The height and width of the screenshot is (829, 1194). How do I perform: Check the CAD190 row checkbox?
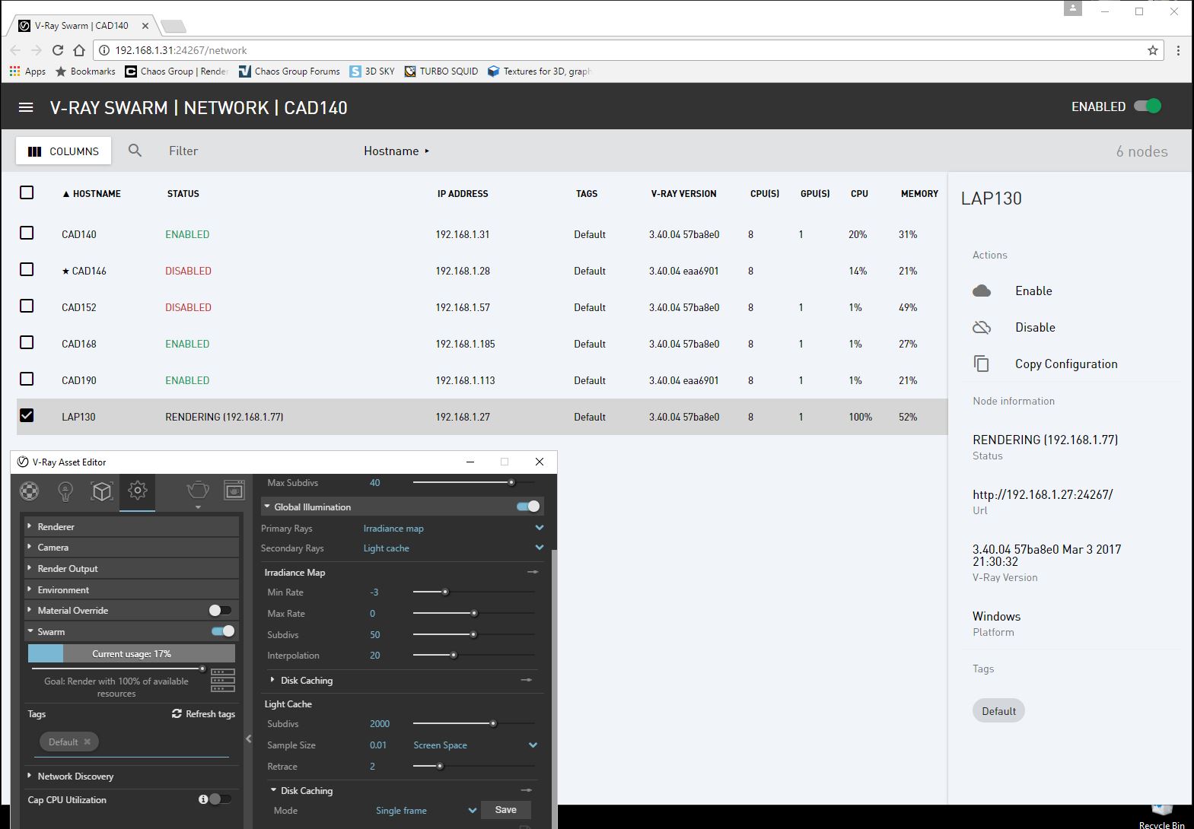[27, 379]
